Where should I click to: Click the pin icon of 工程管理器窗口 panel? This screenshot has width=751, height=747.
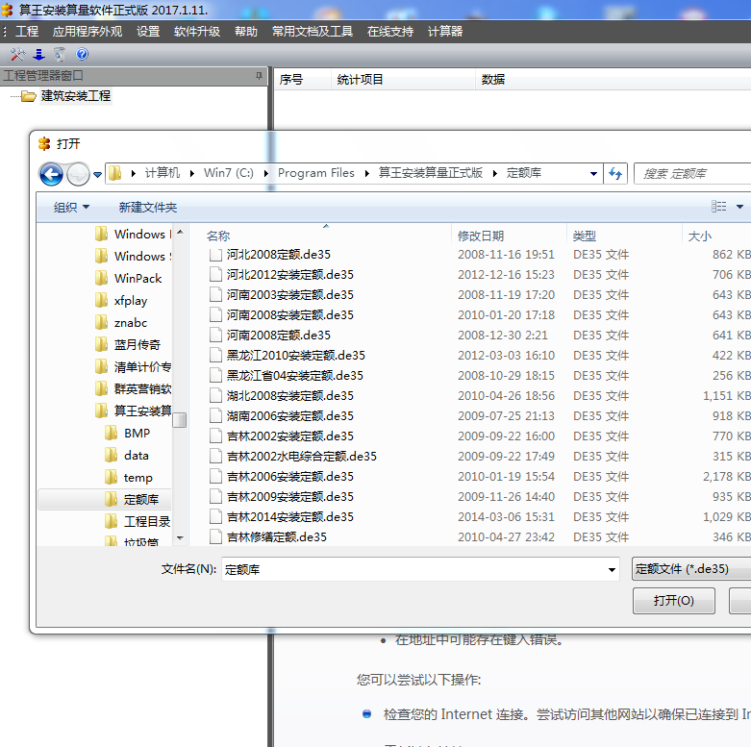(x=259, y=76)
